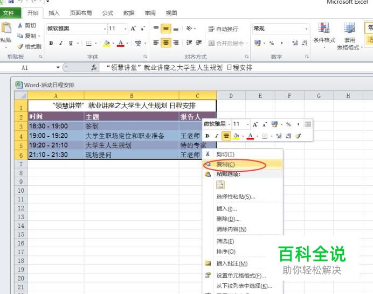Toggle ribbon middle align button
This screenshot has height=294, width=373.
click(x=166, y=29)
